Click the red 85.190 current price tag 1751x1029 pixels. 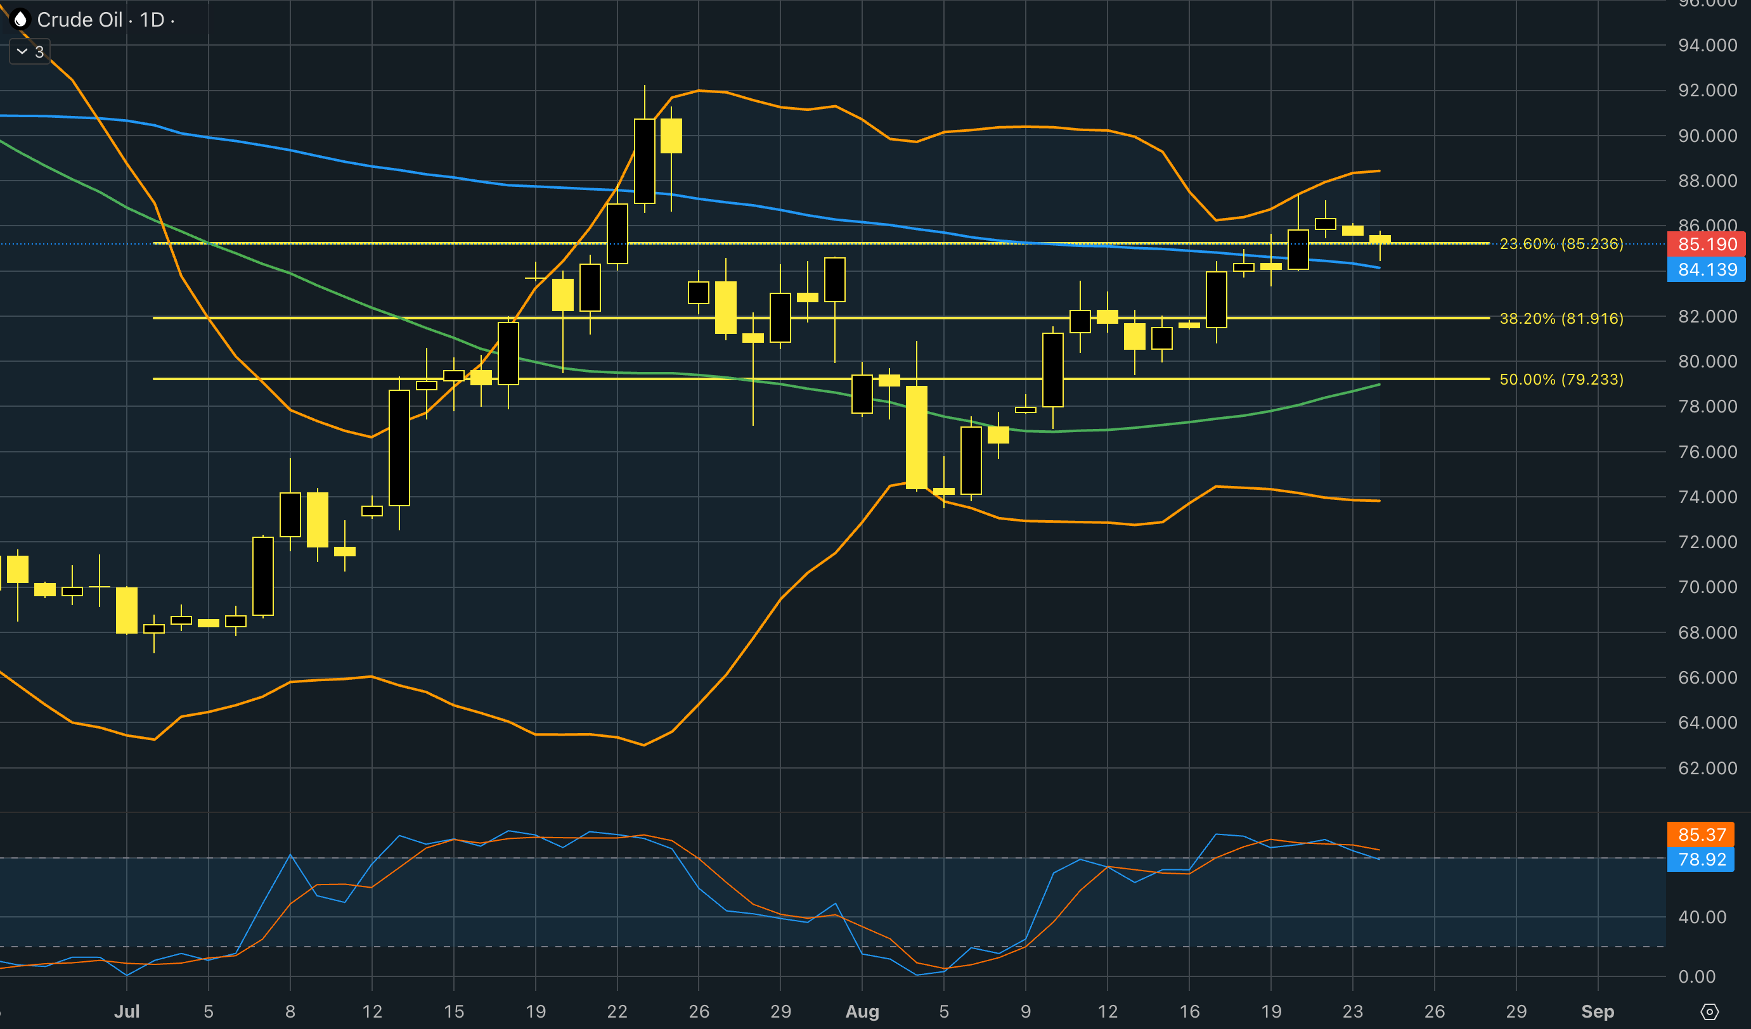[x=1707, y=245]
